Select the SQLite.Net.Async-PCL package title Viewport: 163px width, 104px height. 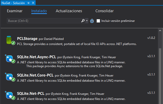click(x=36, y=57)
